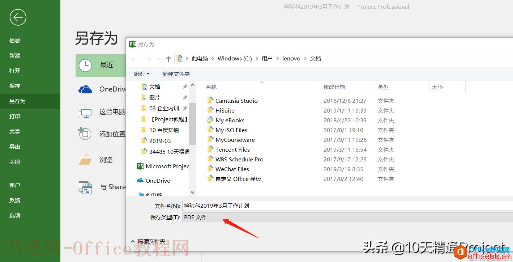Viewport: 513px width, 262px height.
Task: Click the 最近 clock icon
Action: pyautogui.click(x=85, y=65)
